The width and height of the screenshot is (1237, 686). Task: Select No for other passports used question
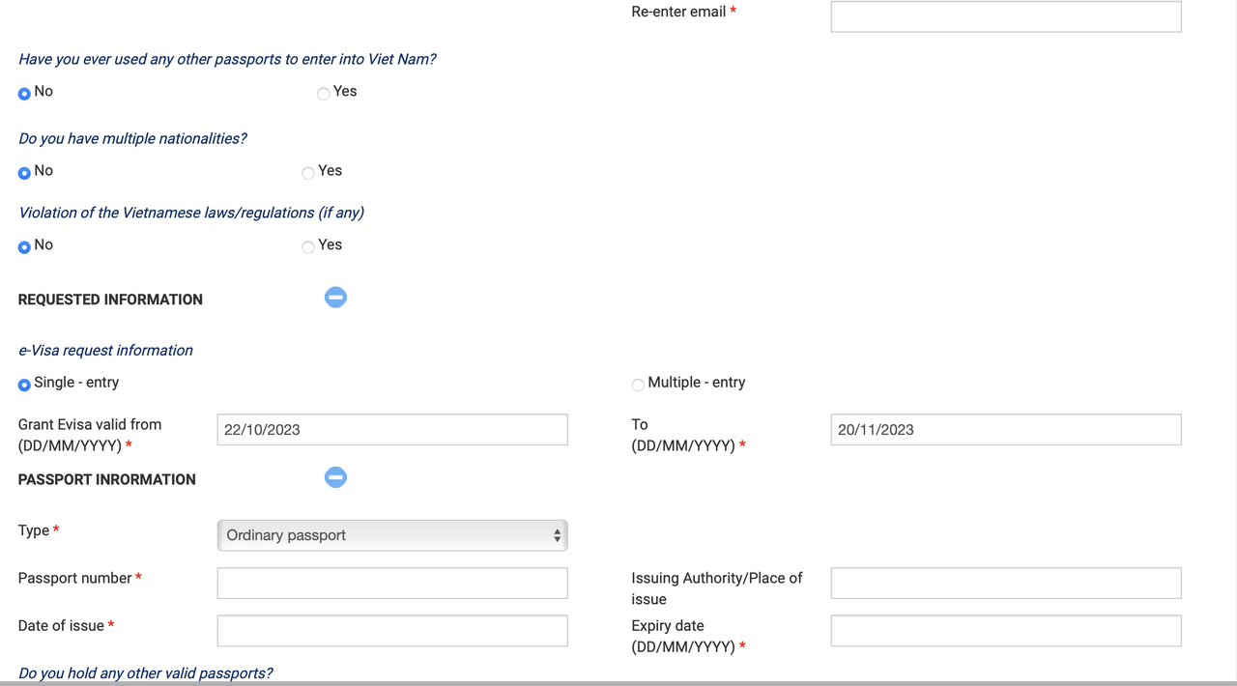24,94
